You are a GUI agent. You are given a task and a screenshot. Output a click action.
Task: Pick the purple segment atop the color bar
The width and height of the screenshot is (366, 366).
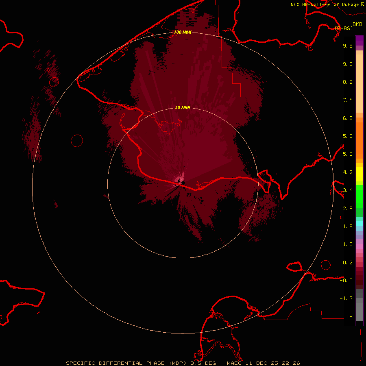(359, 41)
